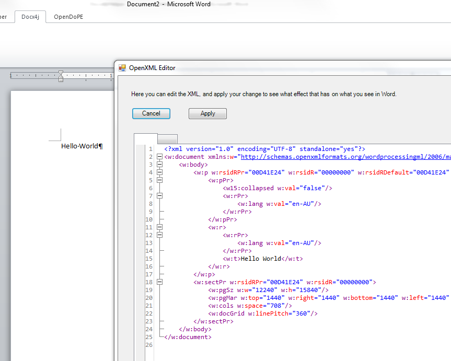Click the xml declaration on line 1
The width and height of the screenshot is (451, 361).
tap(264, 149)
